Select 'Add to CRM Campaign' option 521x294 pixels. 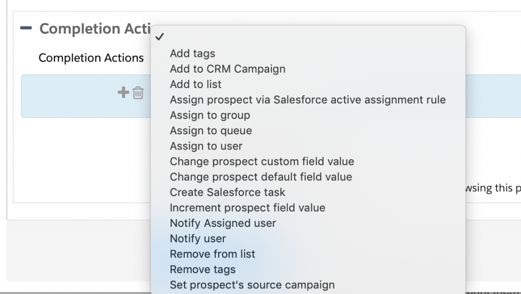tap(227, 69)
